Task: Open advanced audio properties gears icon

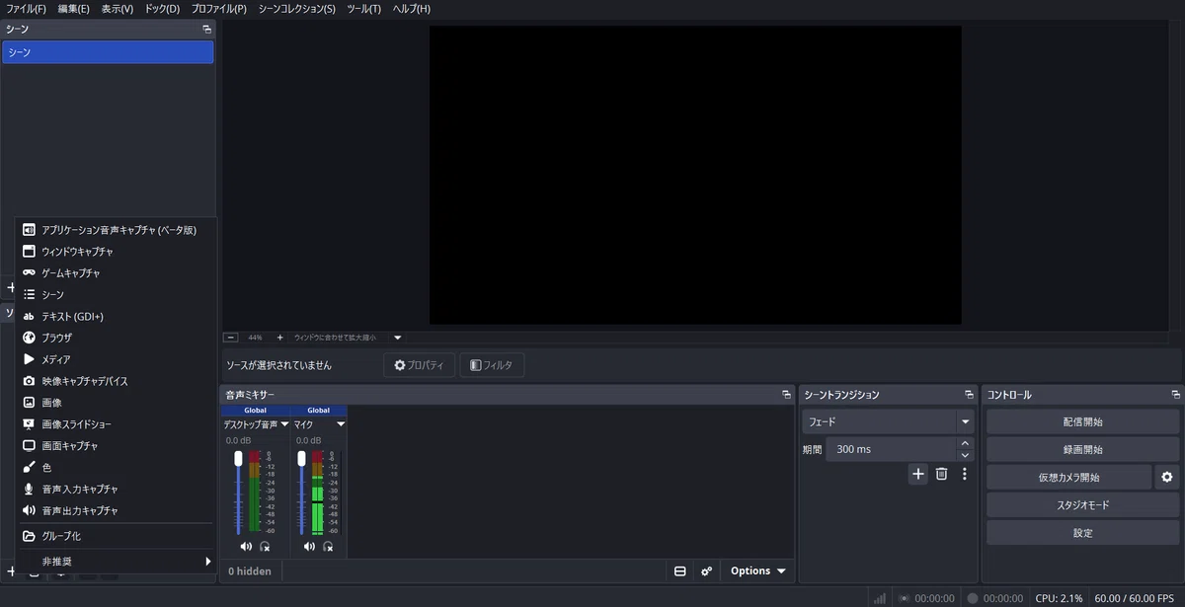Action: click(x=706, y=570)
